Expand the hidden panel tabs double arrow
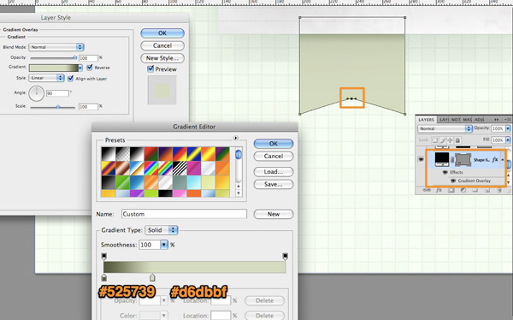This screenshot has width=513, height=320. 497,120
